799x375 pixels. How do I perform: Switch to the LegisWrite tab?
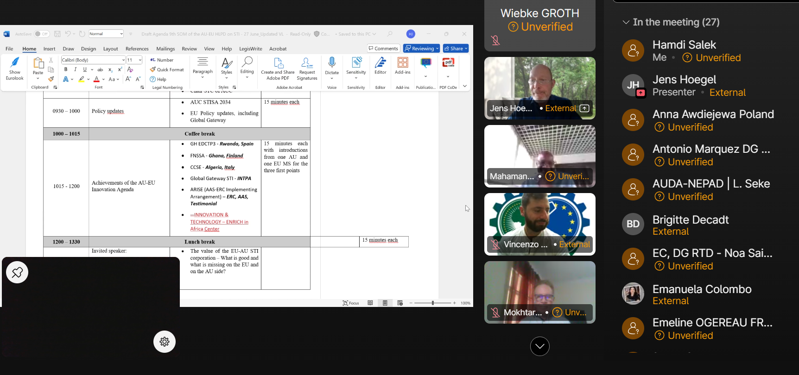(251, 49)
